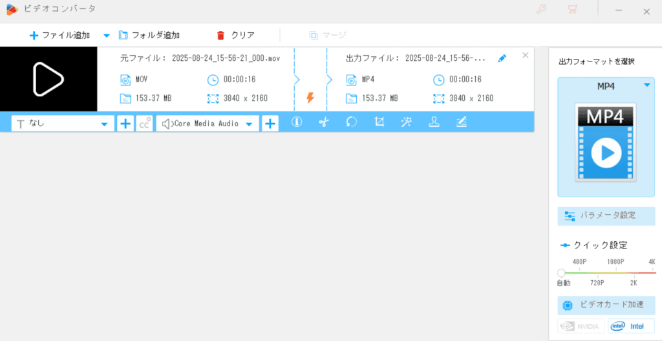The width and height of the screenshot is (662, 341).
Task: Click the フォルダ追加 add folder button
Action: [149, 35]
